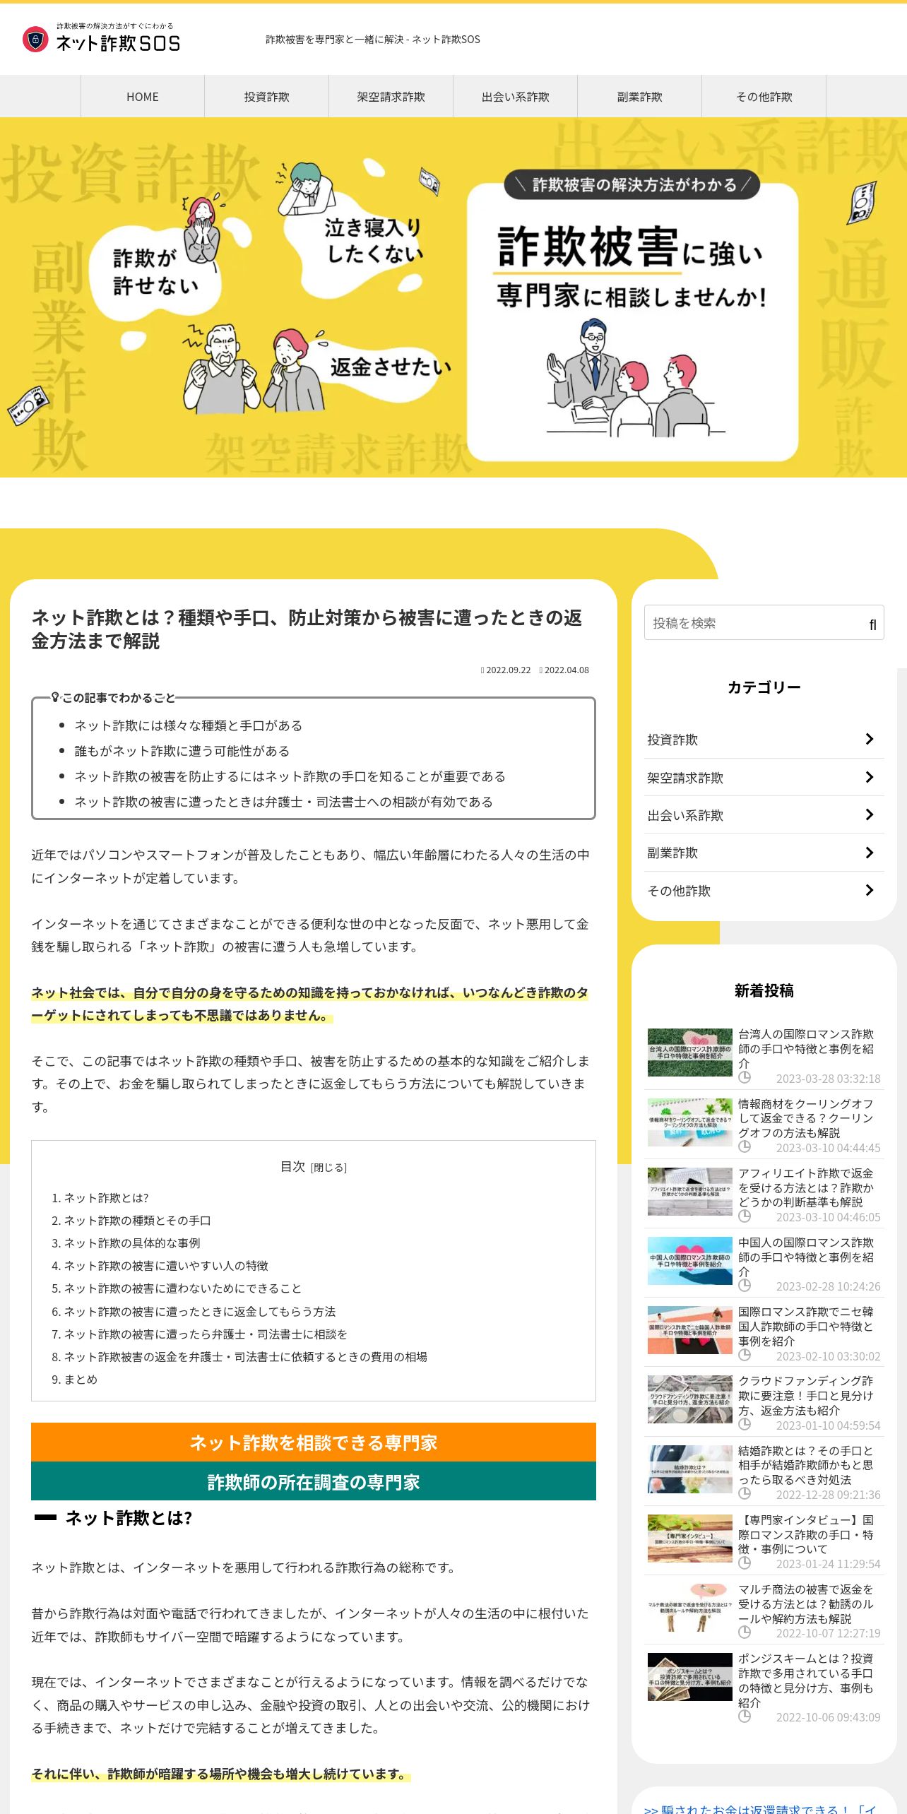This screenshot has height=1814, width=907.
Task: Click the ネット詐欺SOS shield logo icon
Action: click(x=35, y=40)
